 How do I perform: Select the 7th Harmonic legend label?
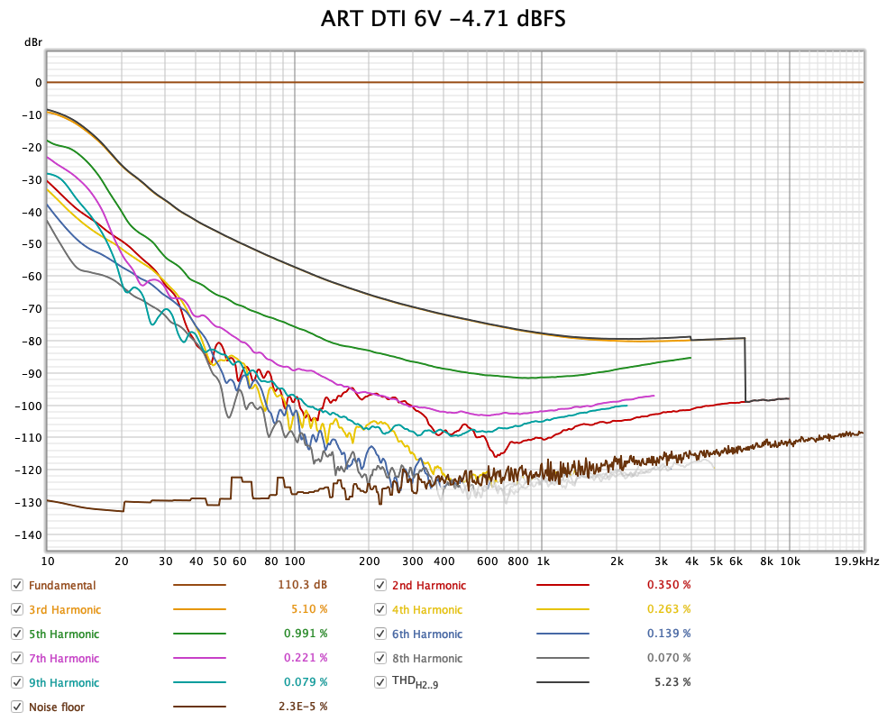(64, 659)
